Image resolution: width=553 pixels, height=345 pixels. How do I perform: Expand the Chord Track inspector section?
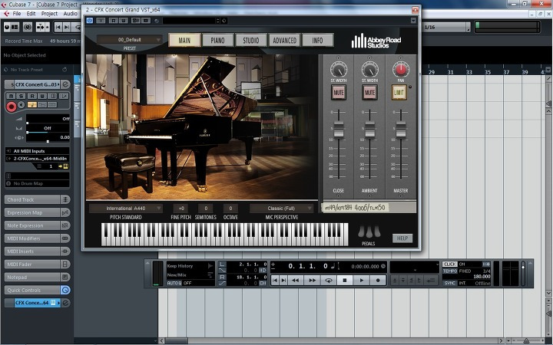pyautogui.click(x=32, y=199)
